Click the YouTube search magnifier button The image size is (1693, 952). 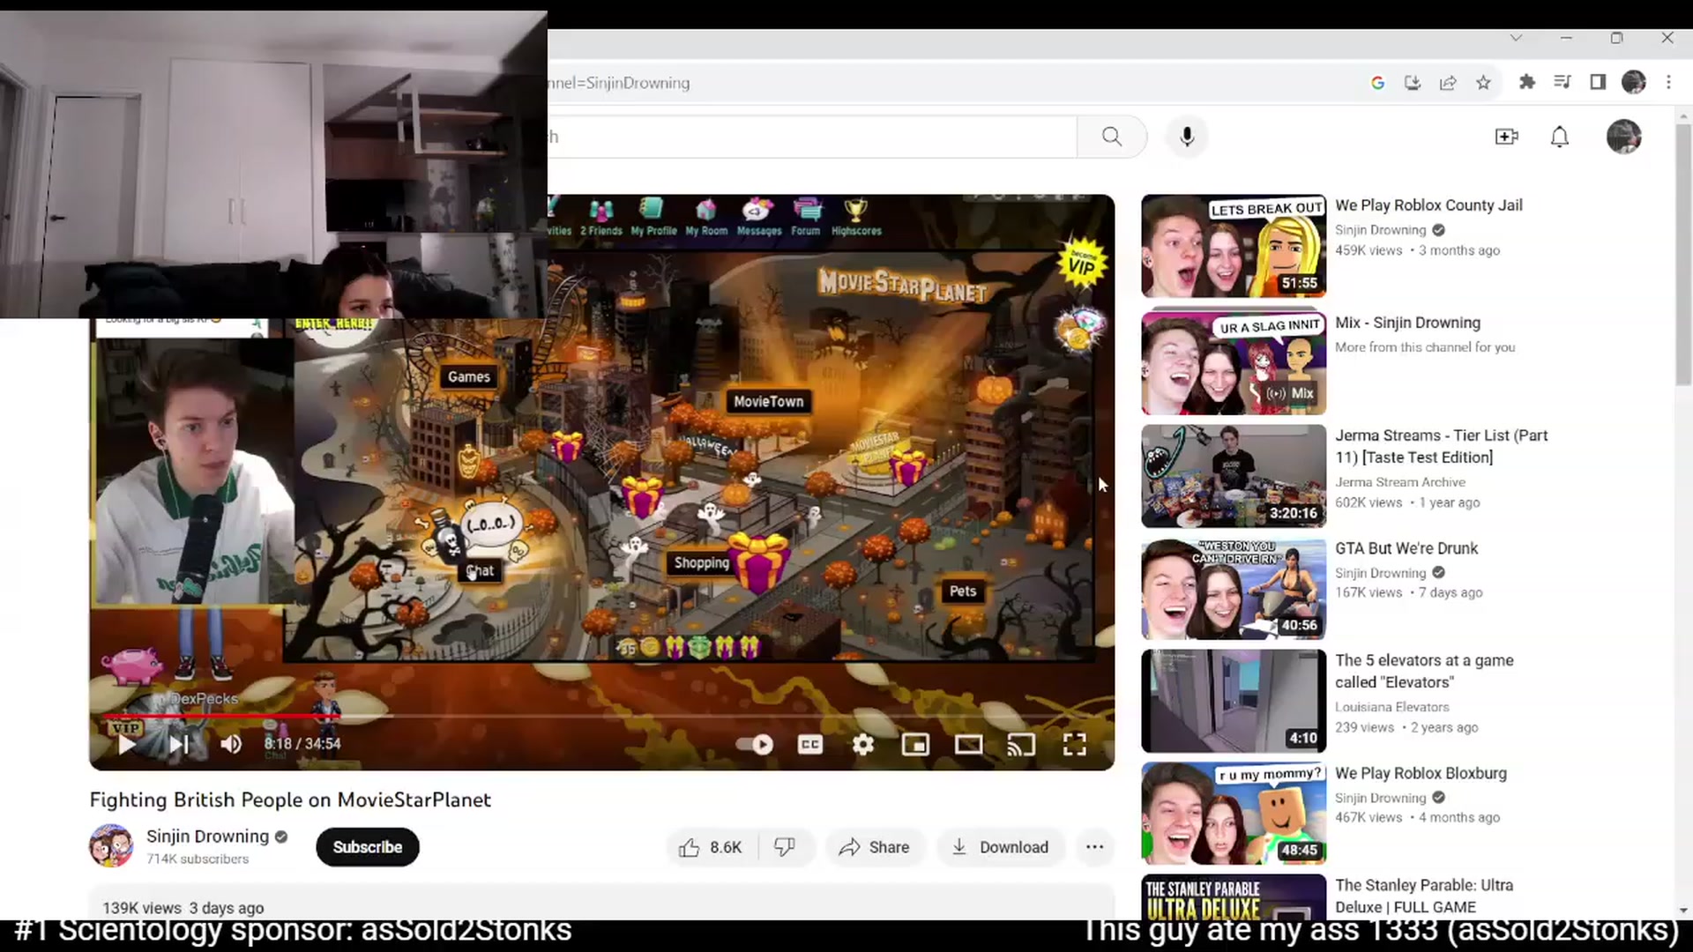click(x=1112, y=137)
